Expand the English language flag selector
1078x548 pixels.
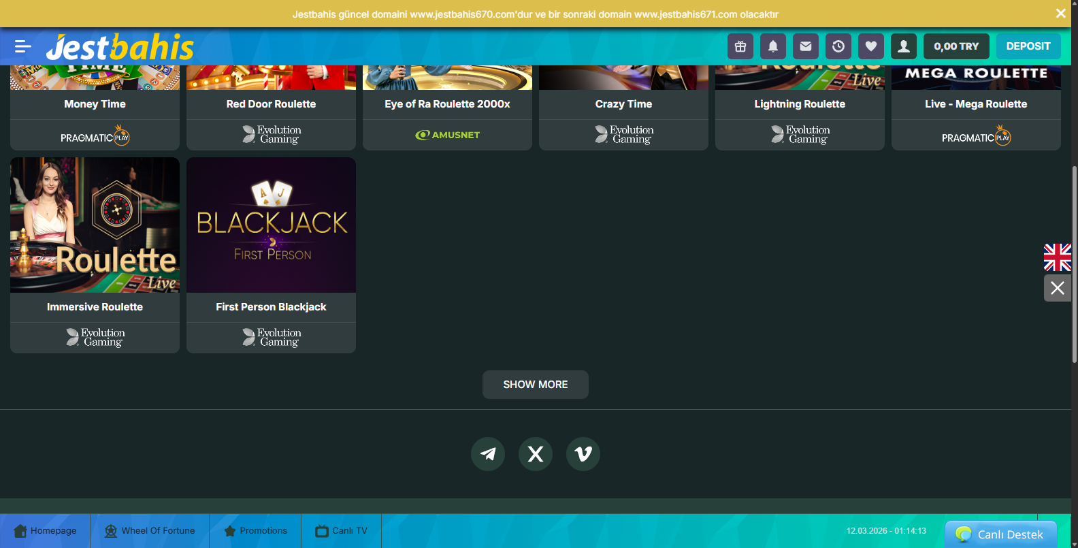coord(1058,257)
